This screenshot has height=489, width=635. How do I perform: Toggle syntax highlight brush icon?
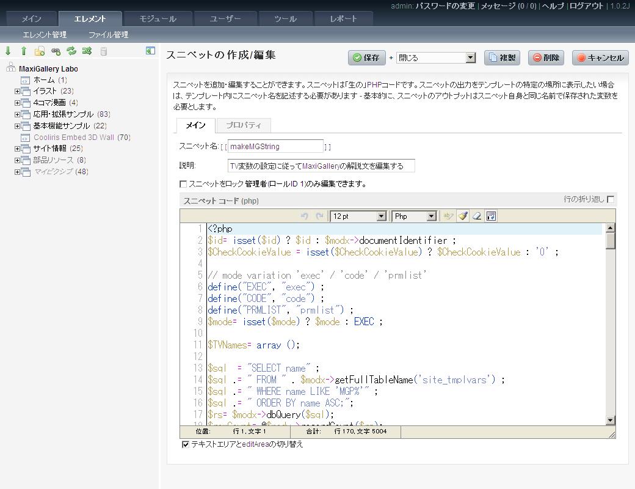(463, 216)
